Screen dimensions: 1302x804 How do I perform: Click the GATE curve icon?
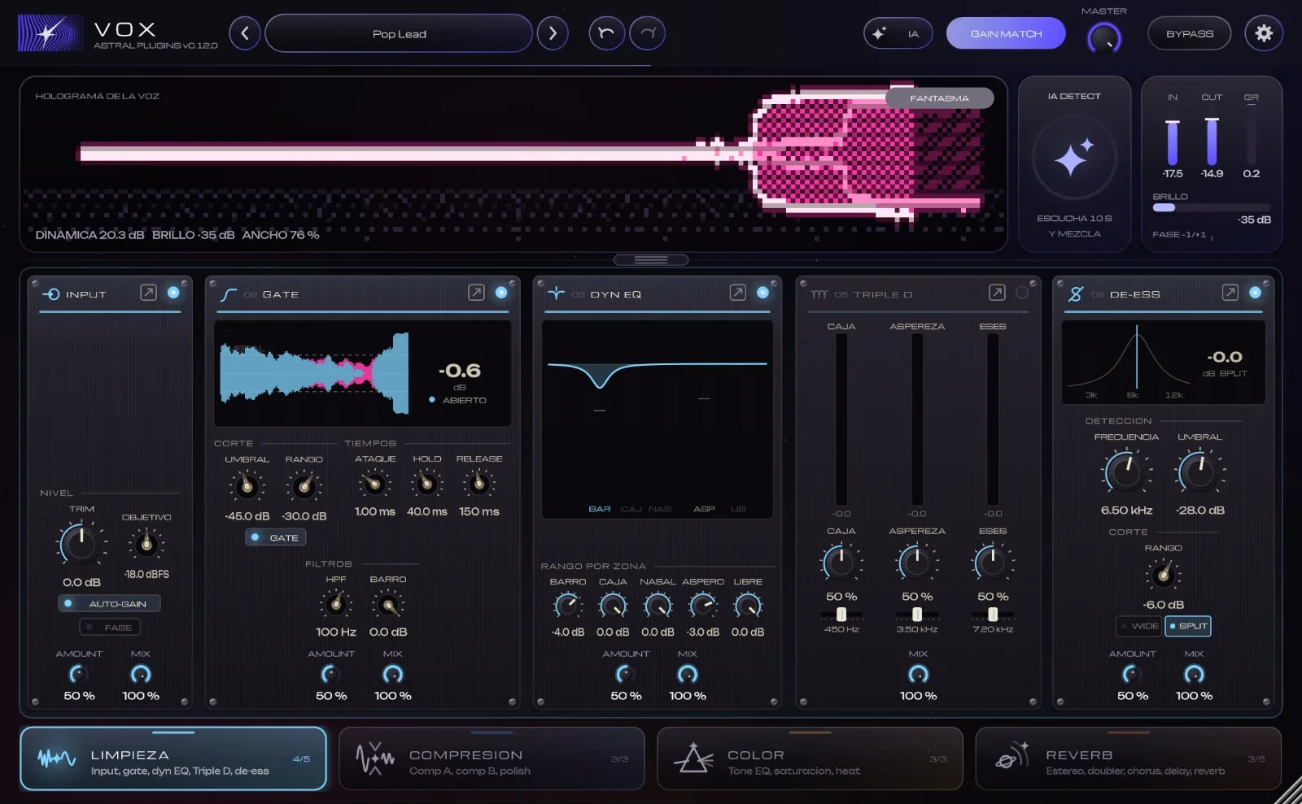(229, 294)
